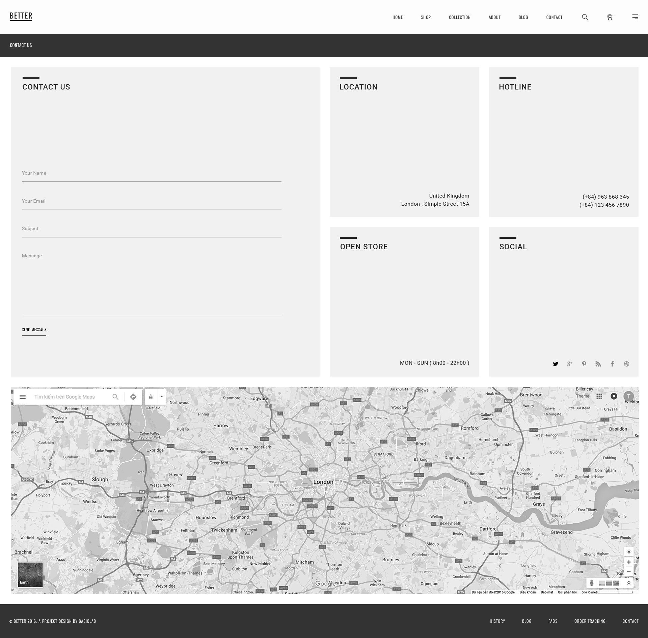The image size is (648, 638).
Task: Click the CONTACT nav menu item
Action: [553, 17]
